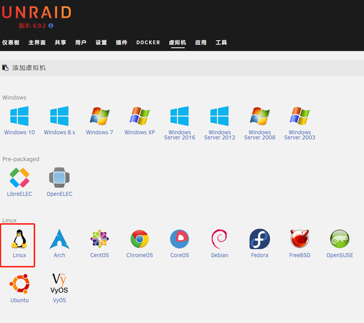Open the 共享 shares tab
The height and width of the screenshot is (323, 364).
[61, 42]
